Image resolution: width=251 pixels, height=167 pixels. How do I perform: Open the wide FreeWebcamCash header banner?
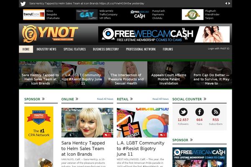click(x=164, y=34)
